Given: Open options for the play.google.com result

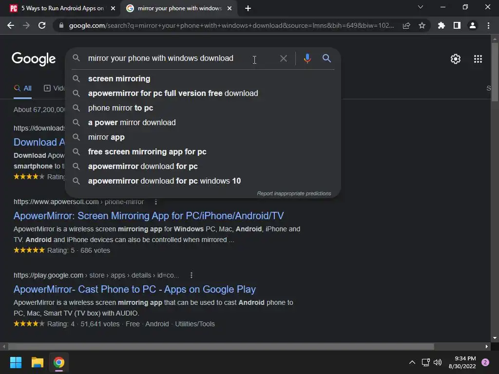Looking at the screenshot, I should [191, 275].
